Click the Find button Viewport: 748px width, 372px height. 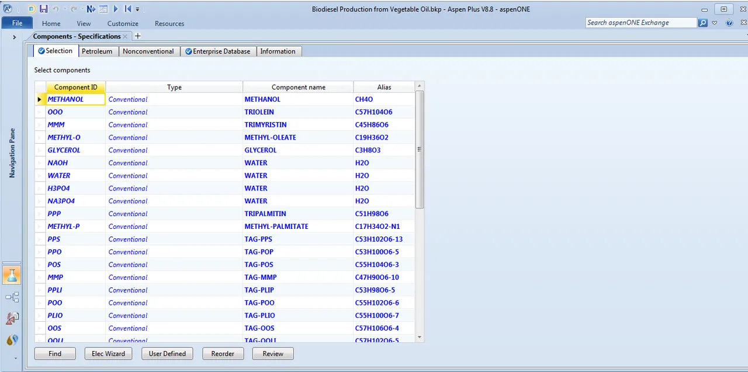click(55, 354)
